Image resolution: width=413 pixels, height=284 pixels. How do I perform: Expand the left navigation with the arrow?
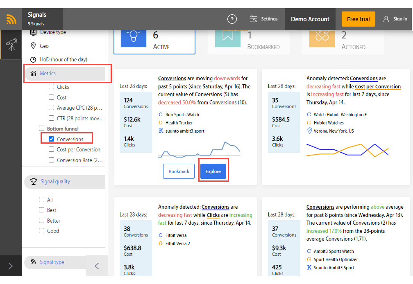click(x=11, y=266)
